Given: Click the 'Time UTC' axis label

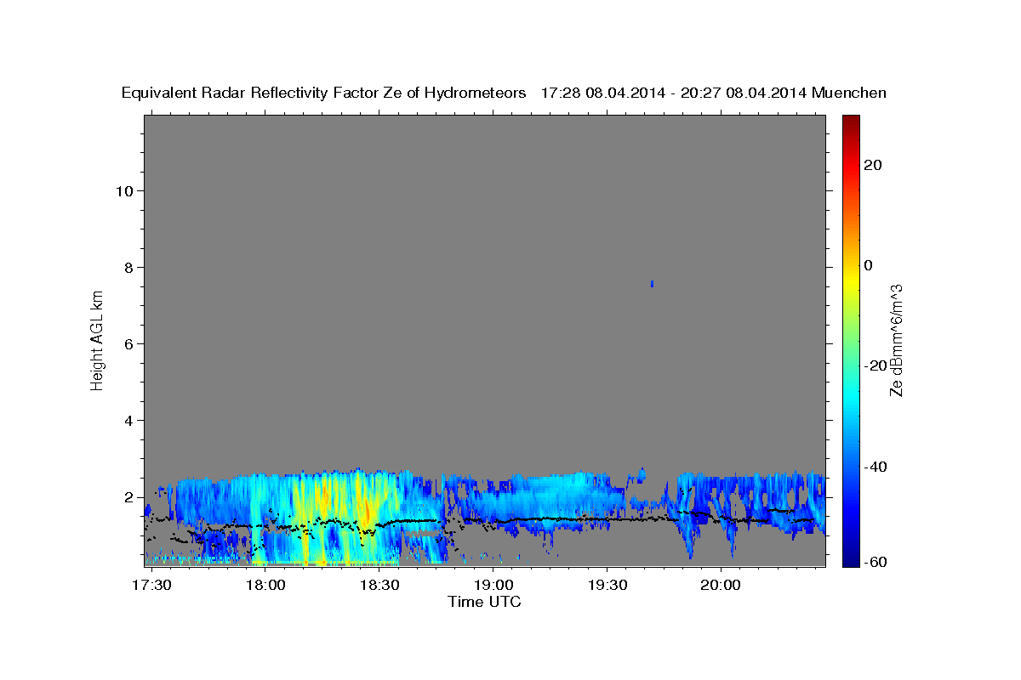Looking at the screenshot, I should pyautogui.click(x=484, y=602).
